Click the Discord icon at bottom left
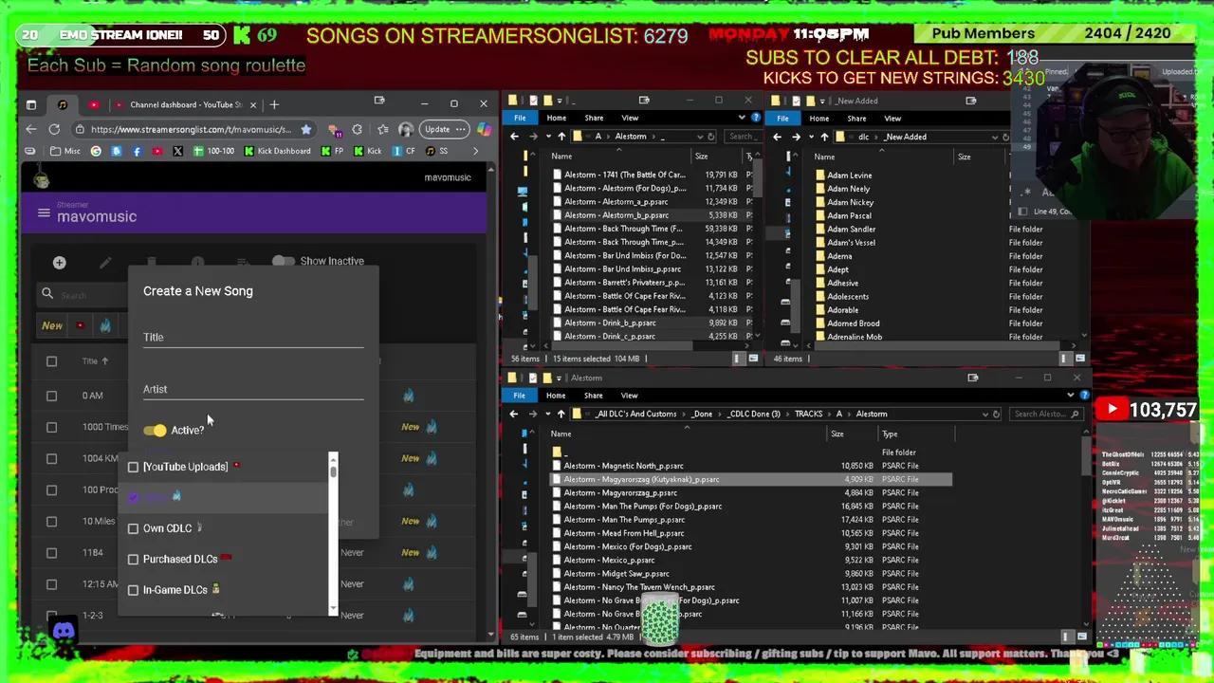 (x=64, y=631)
